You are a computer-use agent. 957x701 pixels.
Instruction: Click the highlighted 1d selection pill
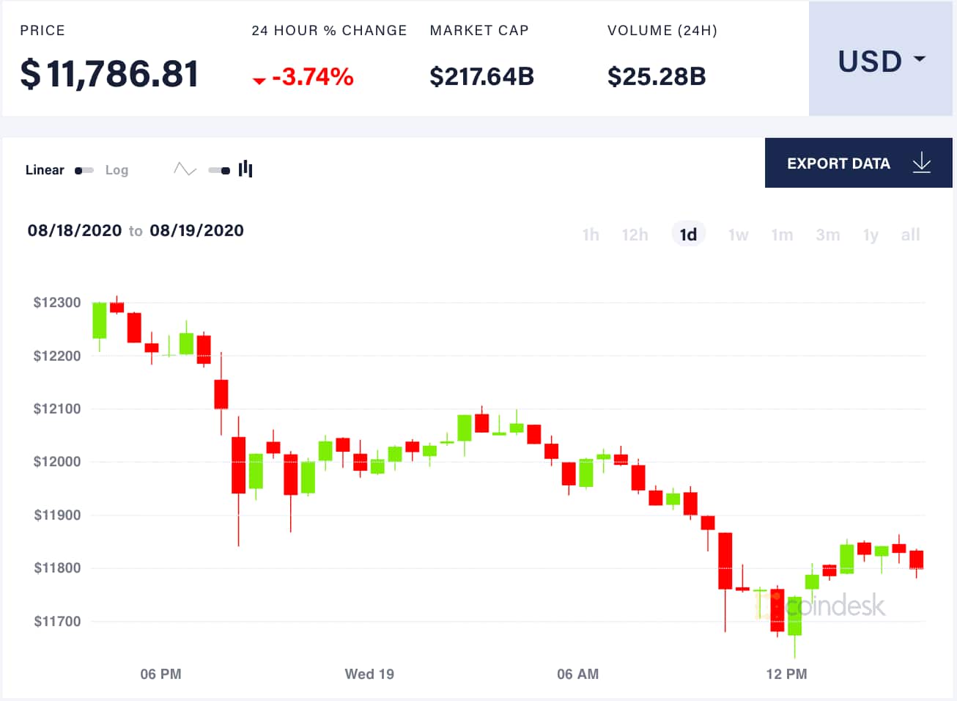(x=688, y=233)
